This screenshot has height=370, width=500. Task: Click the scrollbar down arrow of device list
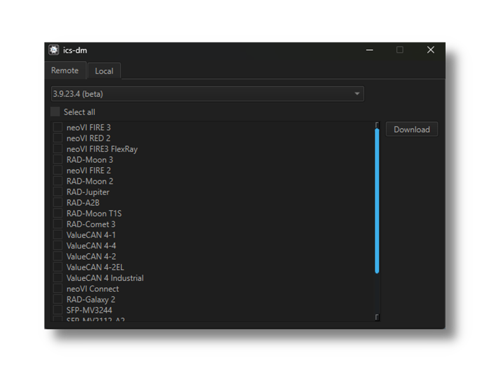click(x=377, y=317)
